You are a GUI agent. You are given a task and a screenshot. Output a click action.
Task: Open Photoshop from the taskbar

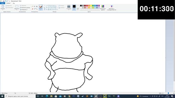(74, 96)
